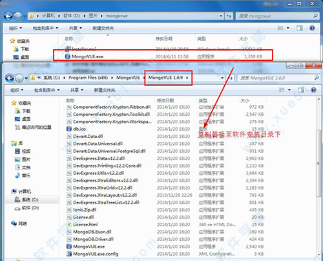Click the back arrow in front window
The image size is (323, 261).
point(10,78)
